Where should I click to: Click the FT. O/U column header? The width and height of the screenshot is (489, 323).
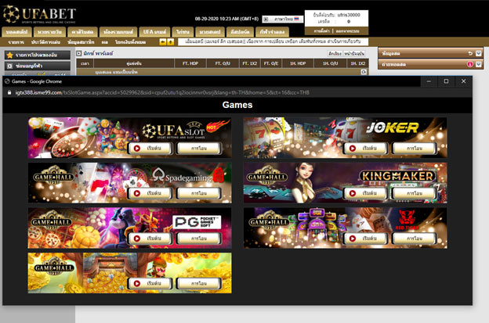coord(223,63)
